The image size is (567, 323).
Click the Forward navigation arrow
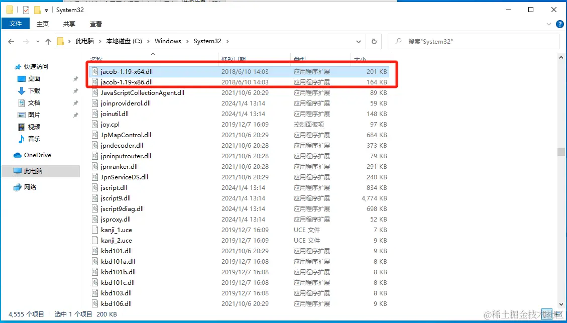(x=26, y=42)
